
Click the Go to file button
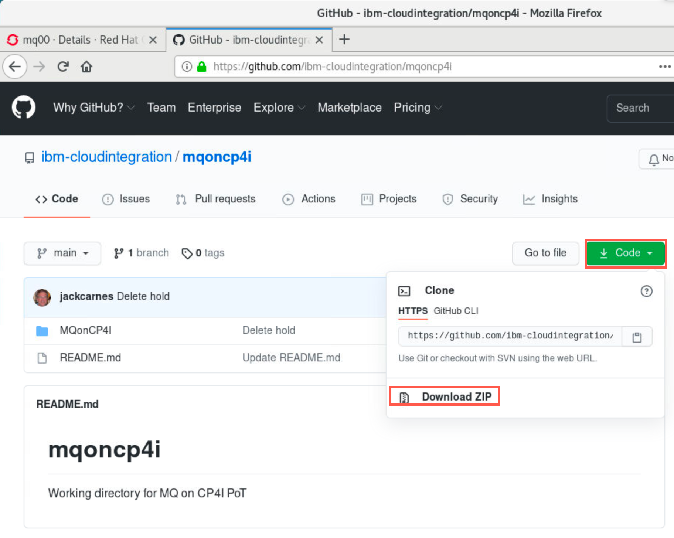(x=545, y=253)
